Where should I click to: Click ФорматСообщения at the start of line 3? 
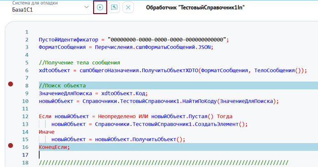tap(62, 47)
